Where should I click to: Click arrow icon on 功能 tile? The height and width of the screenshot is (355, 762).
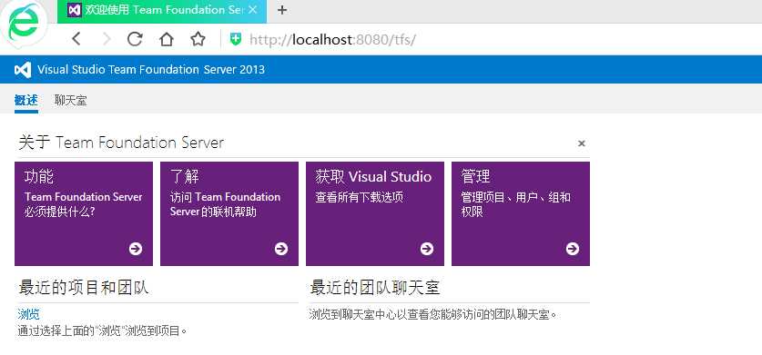(x=136, y=248)
